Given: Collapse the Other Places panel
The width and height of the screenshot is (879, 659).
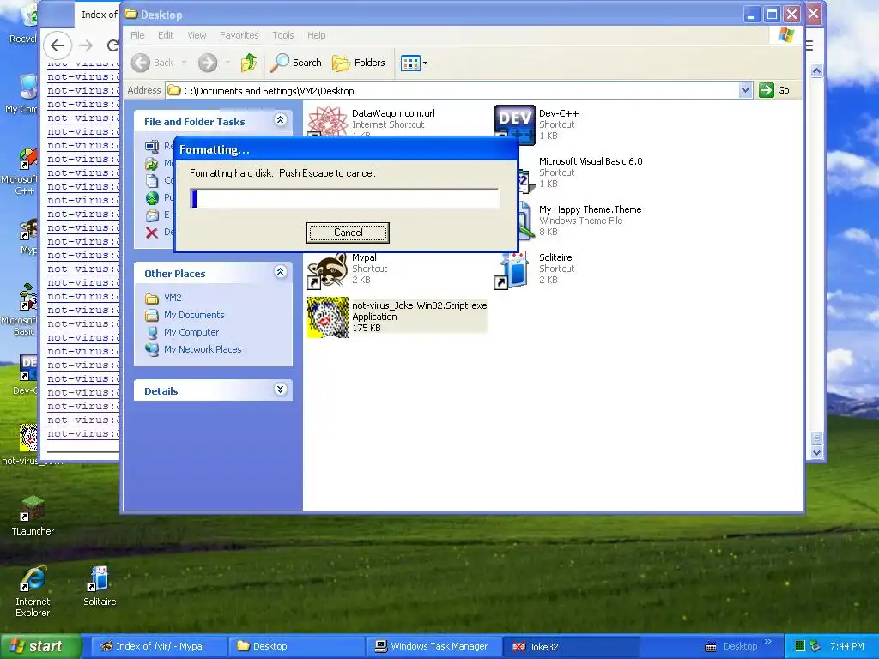Looking at the screenshot, I should [x=281, y=272].
